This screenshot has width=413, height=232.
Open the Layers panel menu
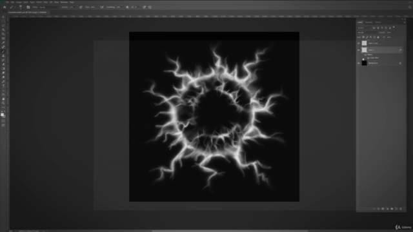405,23
